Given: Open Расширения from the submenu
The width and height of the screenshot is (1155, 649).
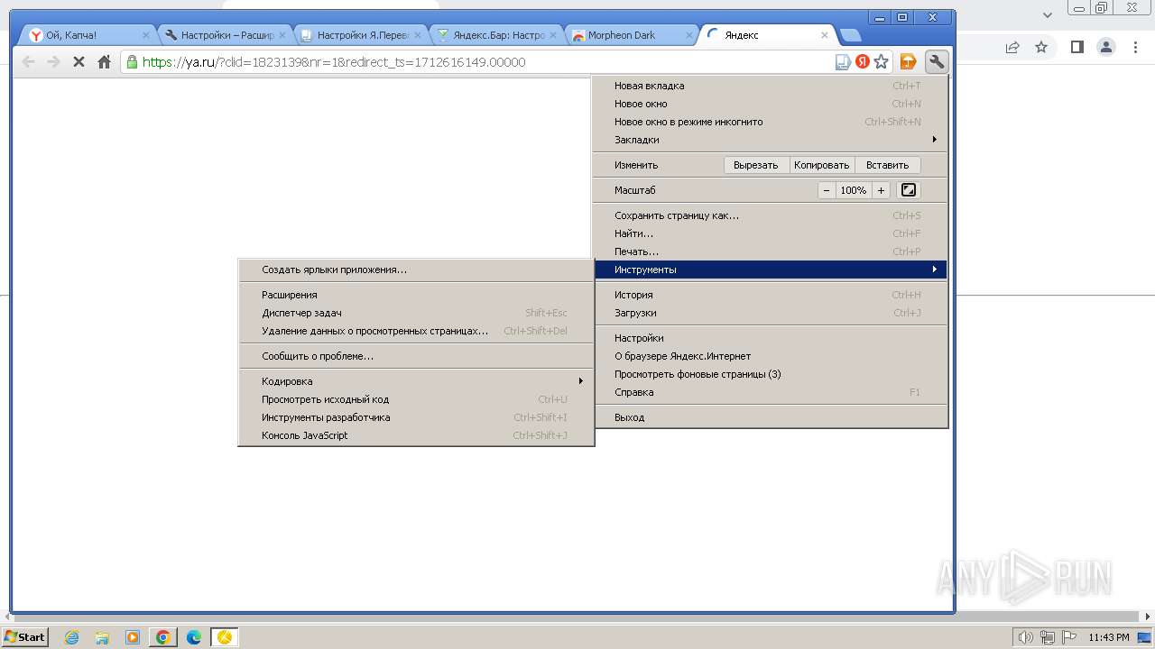Looking at the screenshot, I should click(416, 295).
